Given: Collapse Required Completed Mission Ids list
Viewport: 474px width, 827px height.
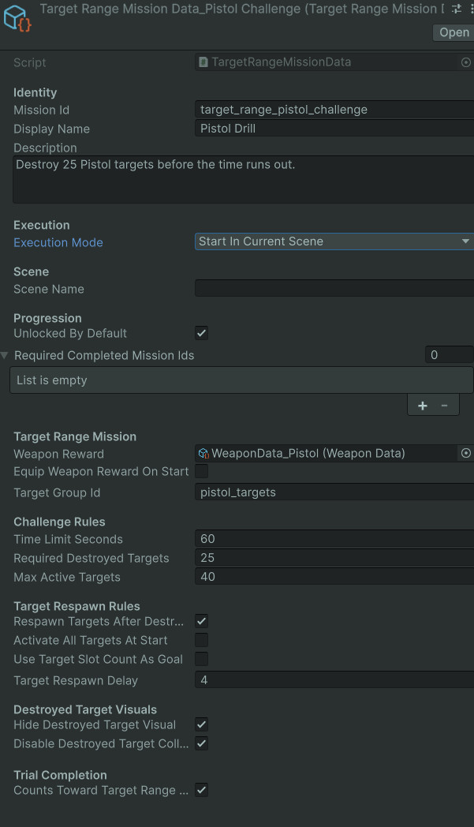Looking at the screenshot, I should (5, 355).
